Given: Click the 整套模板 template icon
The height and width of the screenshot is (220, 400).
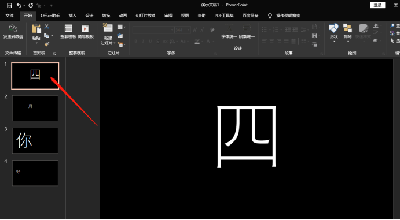Looking at the screenshot, I should (68, 28).
